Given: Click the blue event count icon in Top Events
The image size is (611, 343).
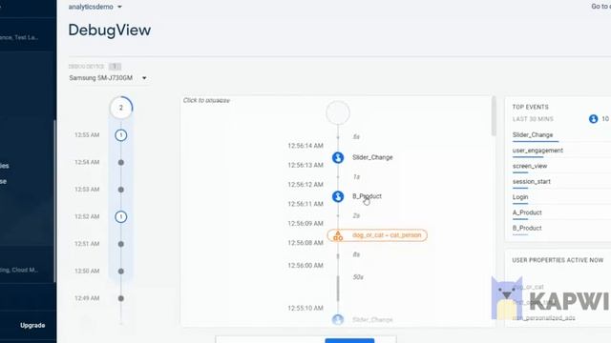Looking at the screenshot, I should pos(593,119).
